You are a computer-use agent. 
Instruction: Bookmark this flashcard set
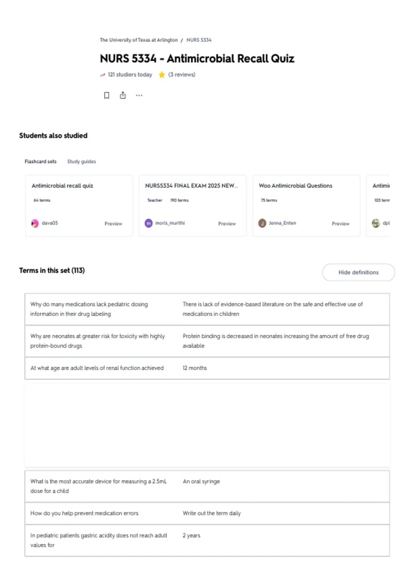(107, 95)
